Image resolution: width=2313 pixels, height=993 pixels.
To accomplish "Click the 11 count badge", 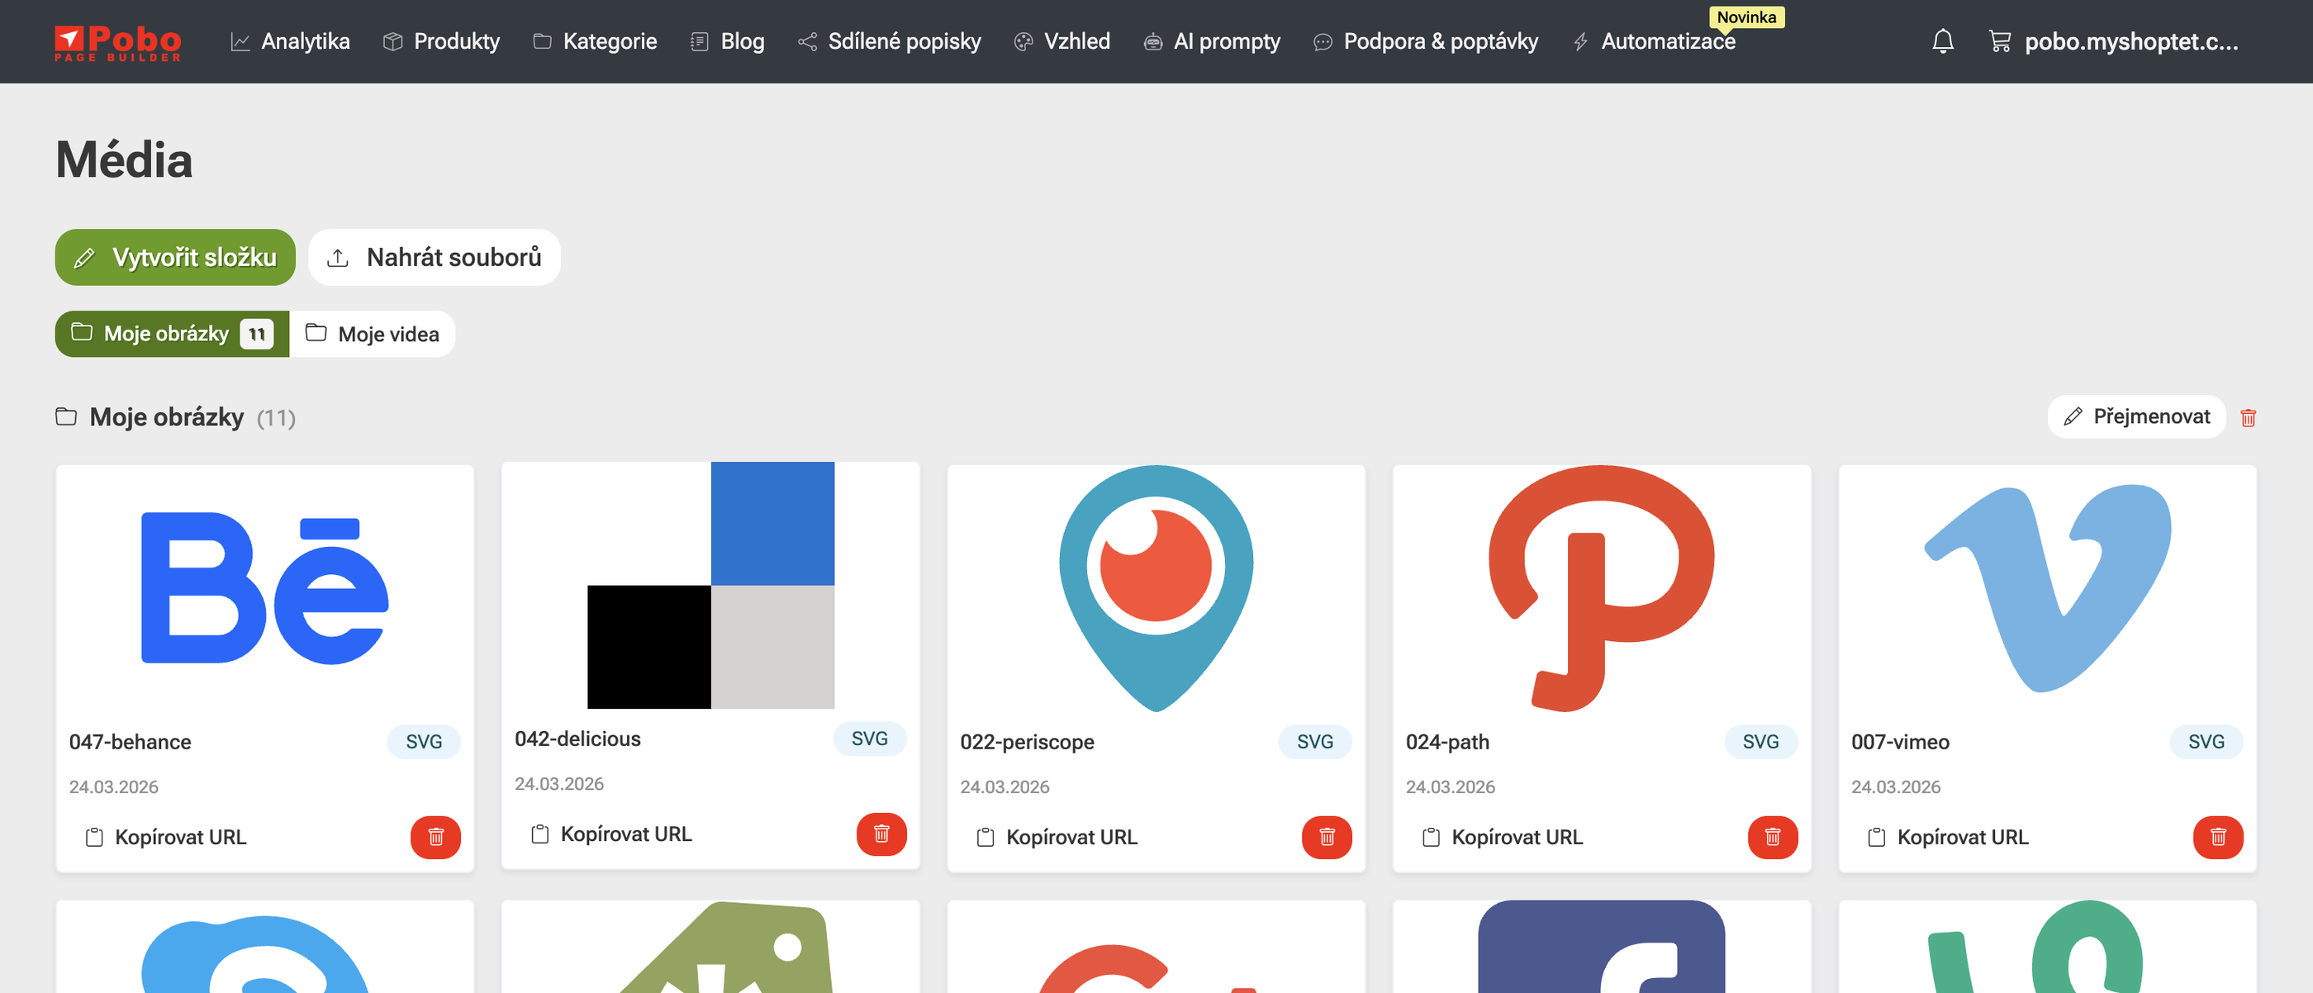I will 257,334.
